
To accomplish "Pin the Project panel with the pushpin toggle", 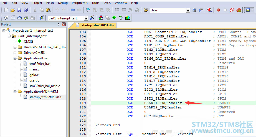I will [x=59, y=25].
